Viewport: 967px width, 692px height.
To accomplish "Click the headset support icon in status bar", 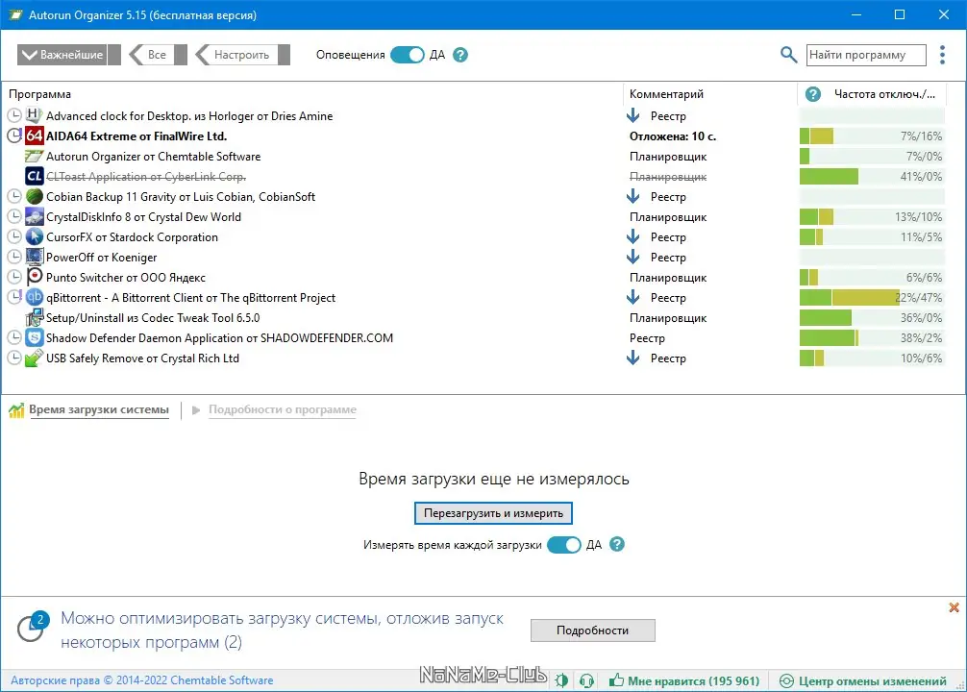I will coord(586,680).
